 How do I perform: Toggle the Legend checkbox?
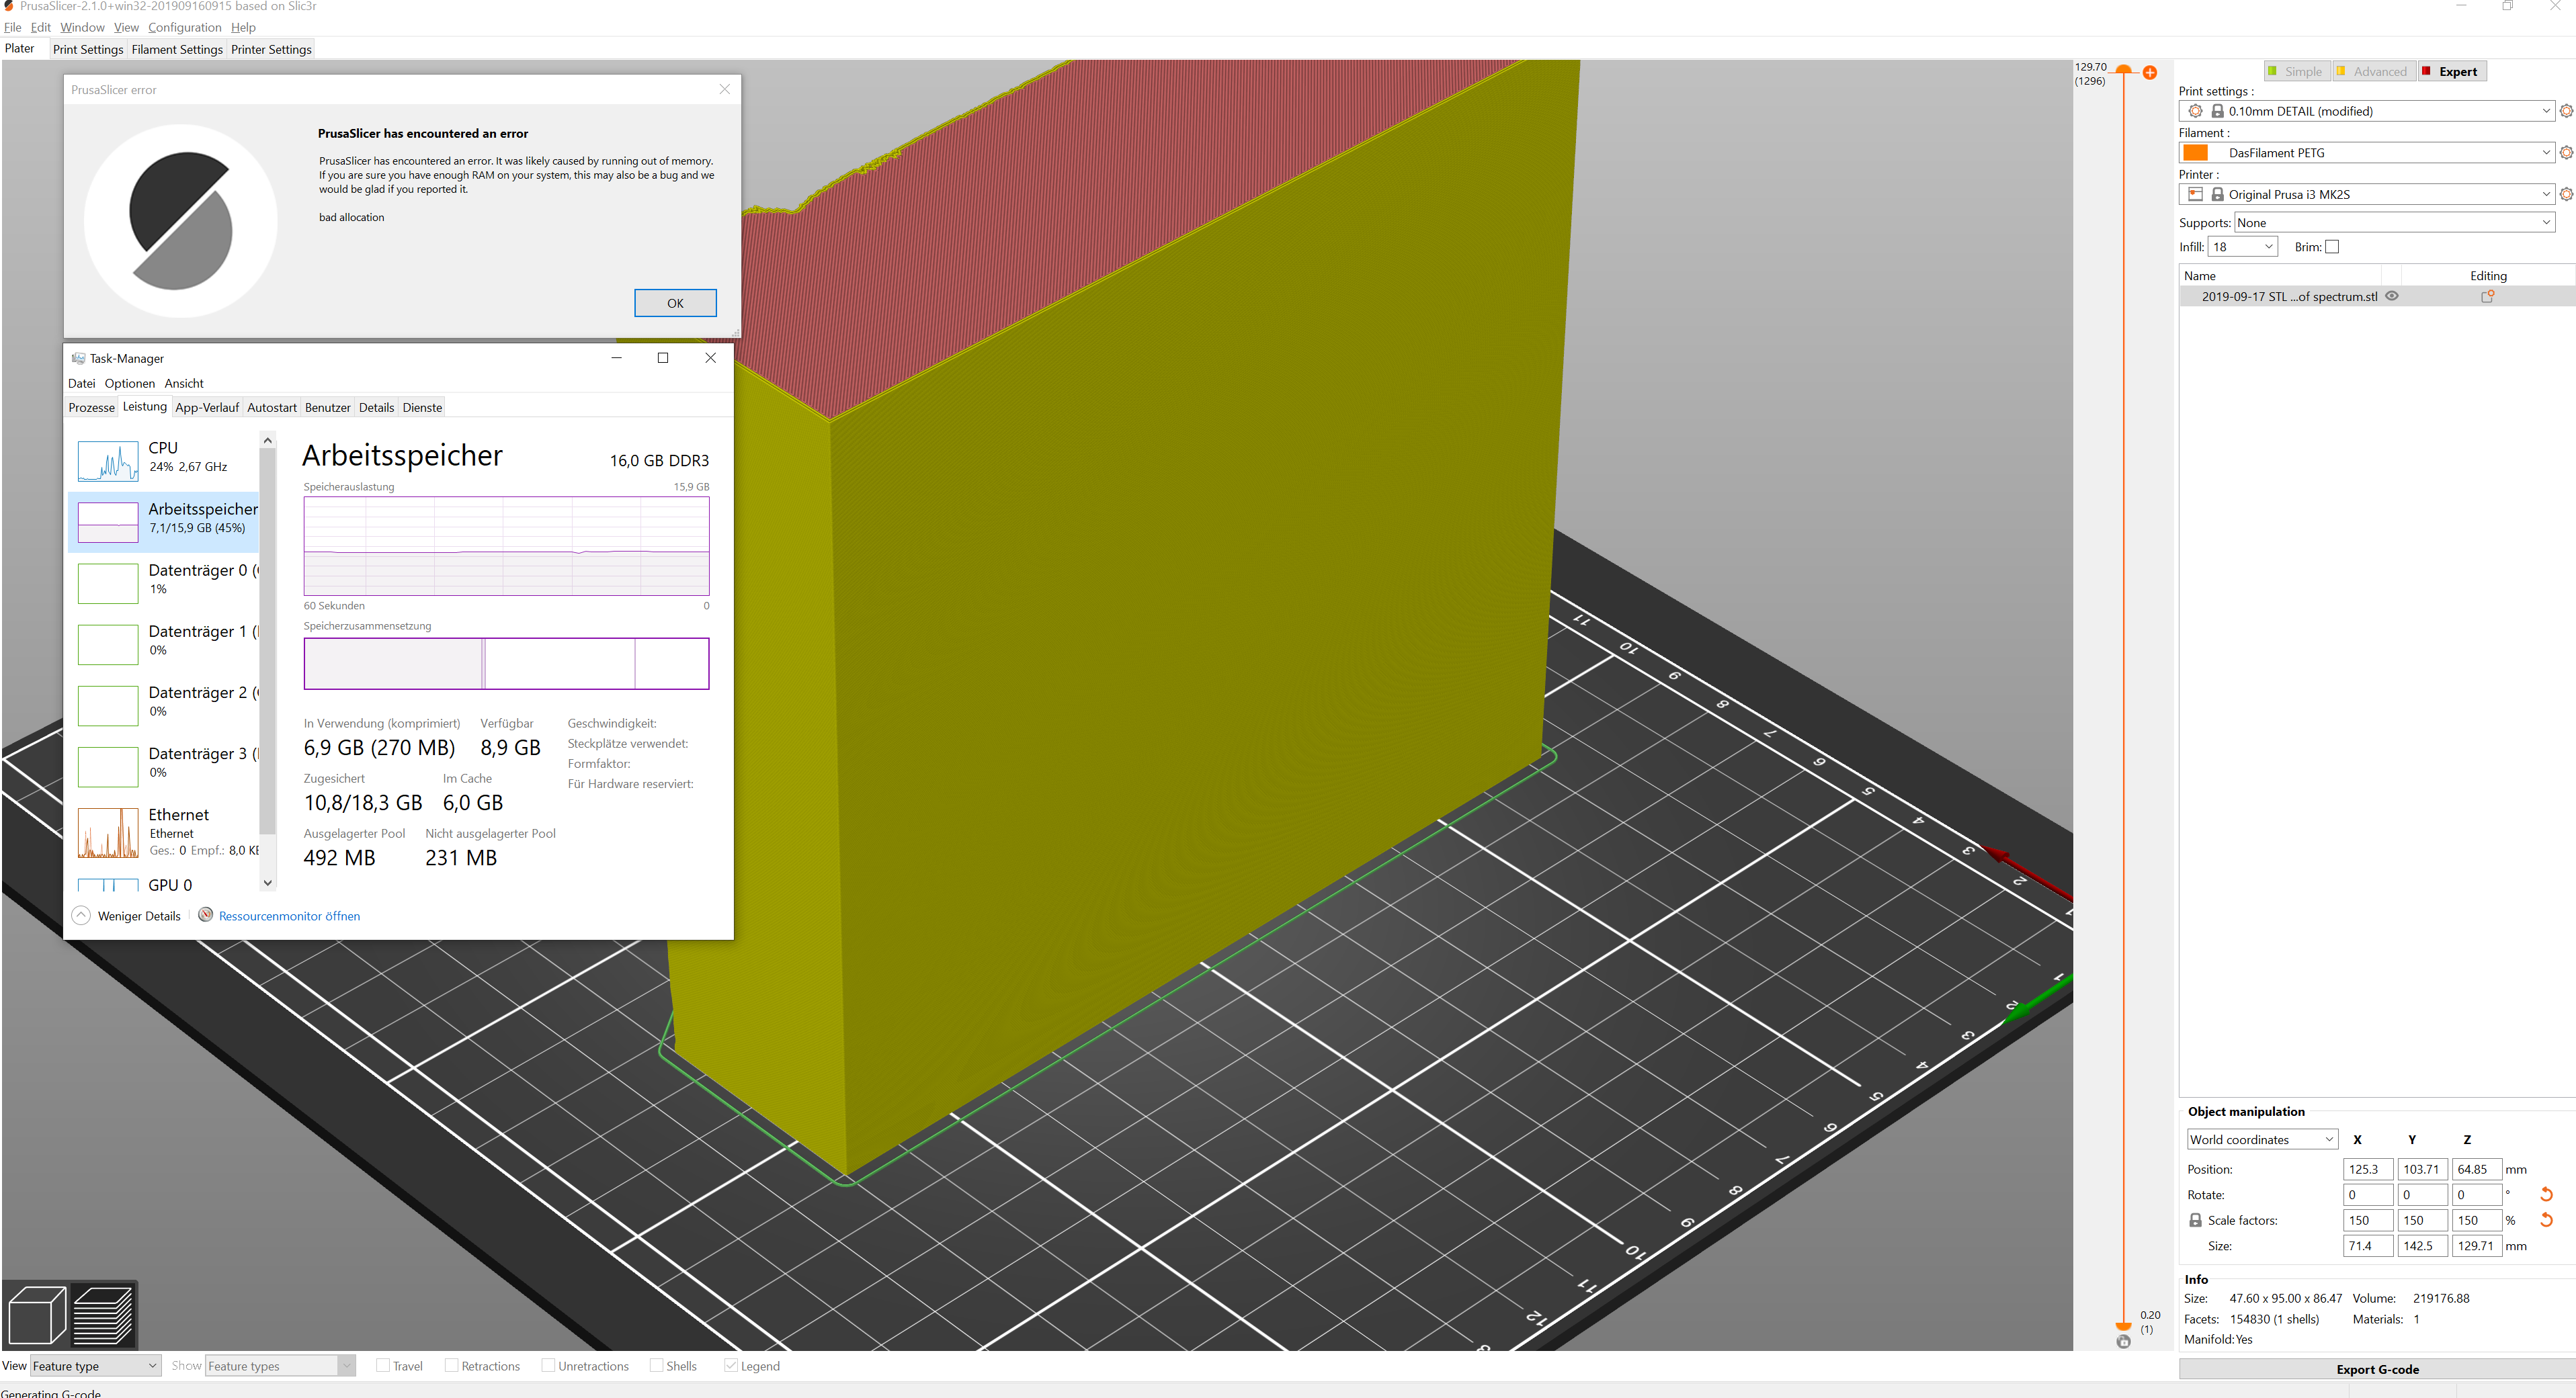tap(731, 1365)
